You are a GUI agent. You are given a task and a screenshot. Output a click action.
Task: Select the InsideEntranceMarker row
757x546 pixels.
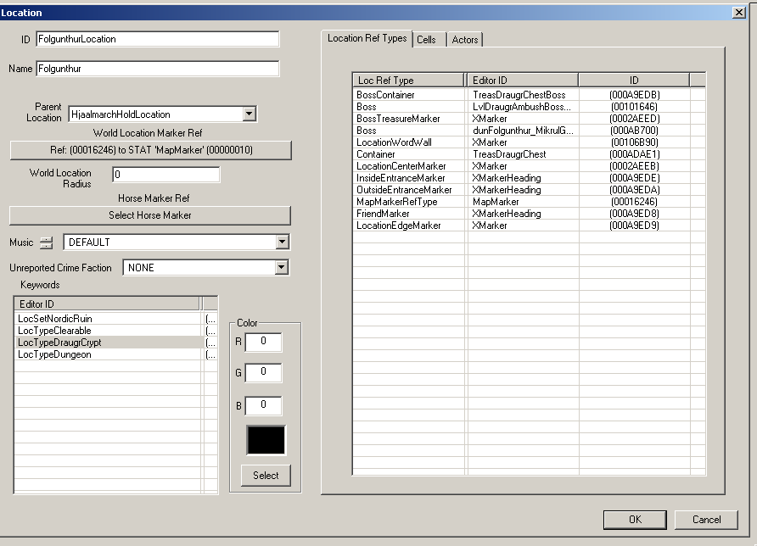[529, 178]
